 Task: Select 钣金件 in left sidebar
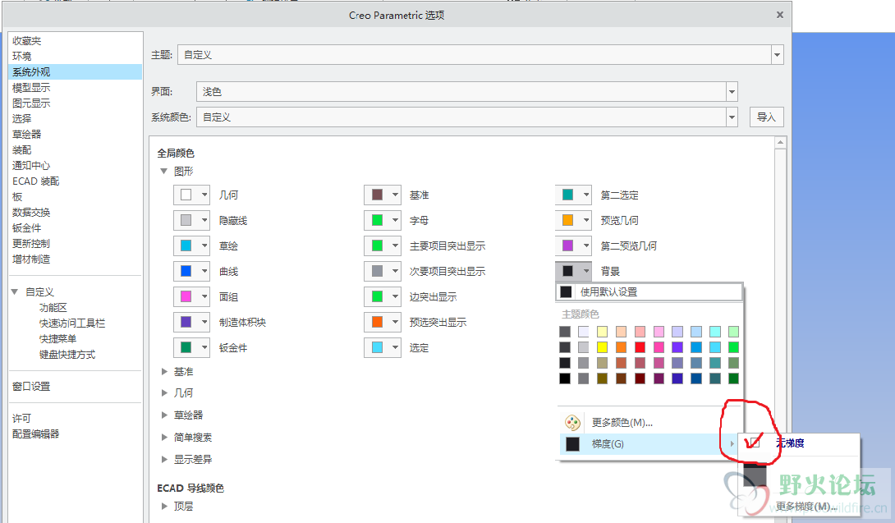(27, 227)
